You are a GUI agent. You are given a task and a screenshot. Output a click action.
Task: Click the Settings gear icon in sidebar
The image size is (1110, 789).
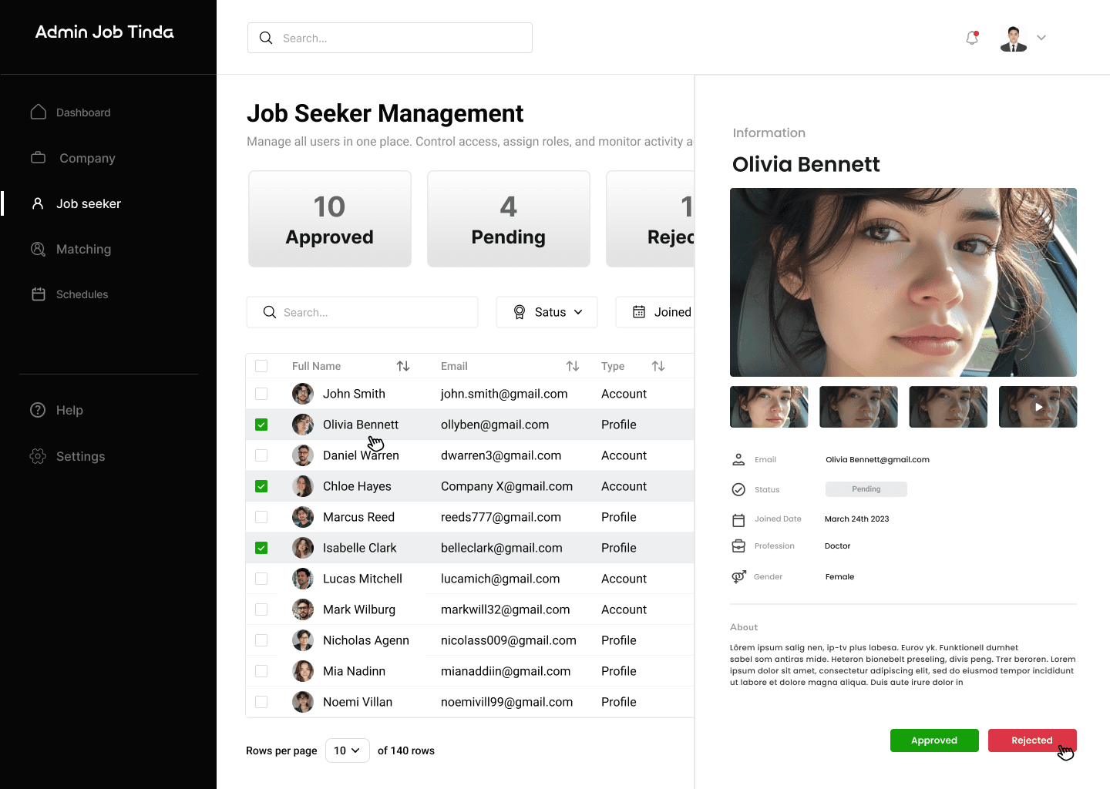pyautogui.click(x=38, y=456)
